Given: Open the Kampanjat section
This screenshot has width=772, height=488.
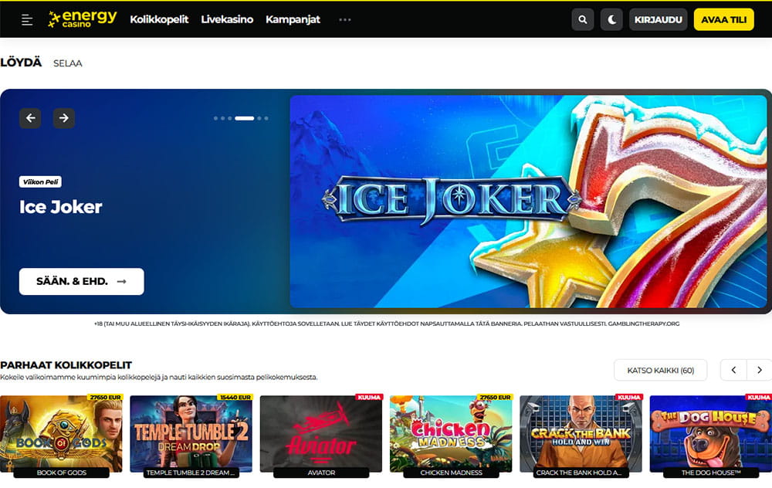Looking at the screenshot, I should 293,19.
